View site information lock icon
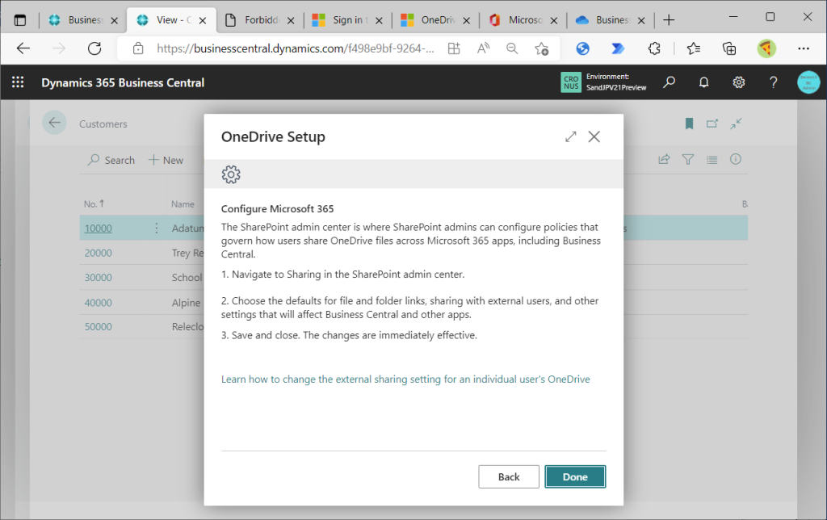Viewport: 827px width, 520px height. click(x=138, y=48)
